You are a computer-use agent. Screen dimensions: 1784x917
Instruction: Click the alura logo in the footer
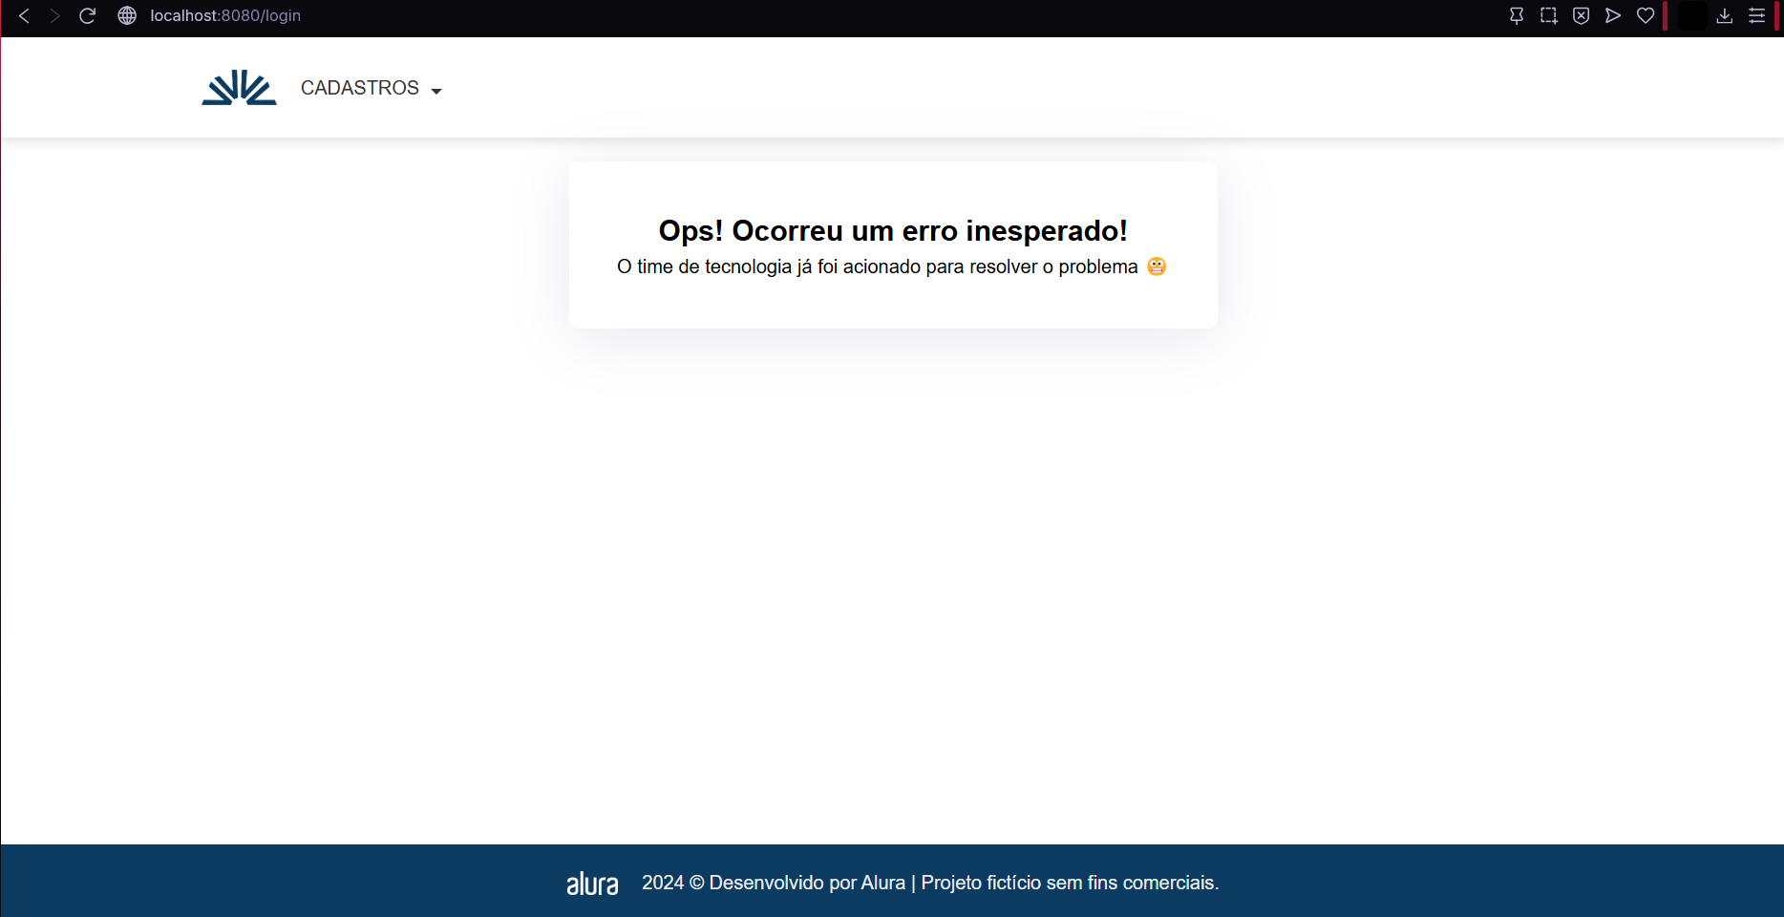tap(592, 884)
